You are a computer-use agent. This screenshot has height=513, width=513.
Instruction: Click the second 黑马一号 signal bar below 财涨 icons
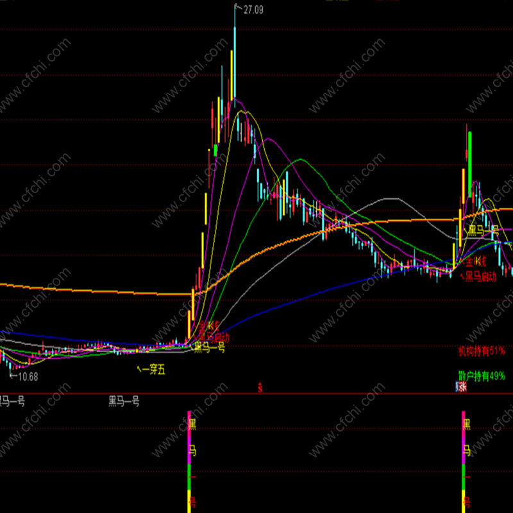point(463,462)
